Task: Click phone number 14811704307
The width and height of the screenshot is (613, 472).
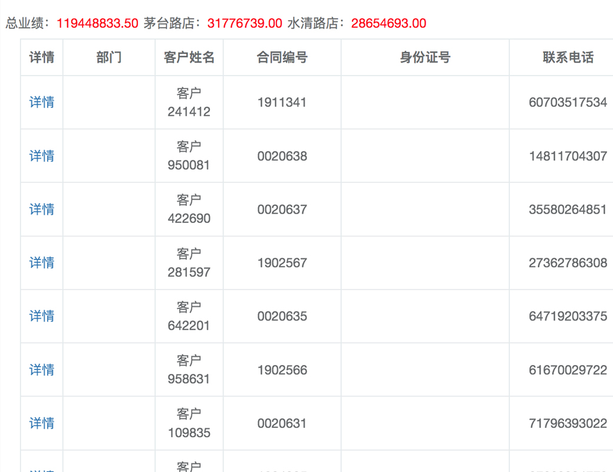Action: (x=568, y=156)
